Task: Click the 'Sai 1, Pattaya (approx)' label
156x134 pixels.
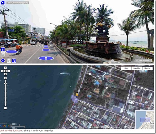Action: [18, 3]
